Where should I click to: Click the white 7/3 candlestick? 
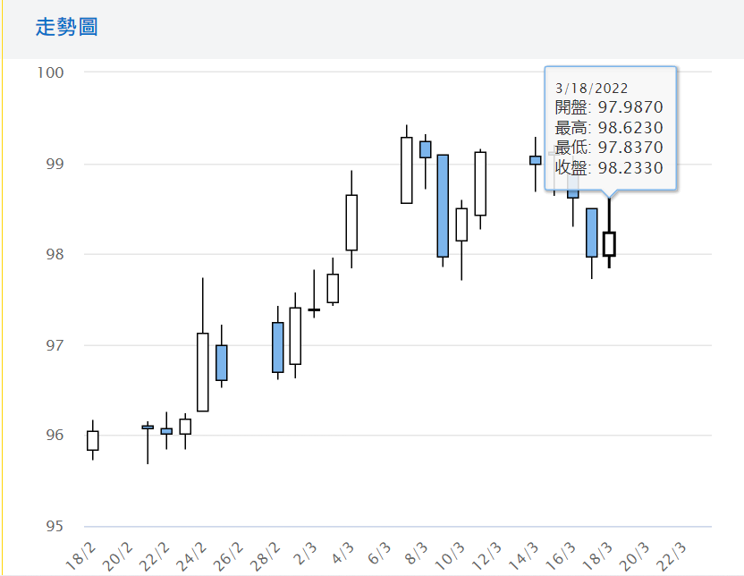tap(407, 170)
